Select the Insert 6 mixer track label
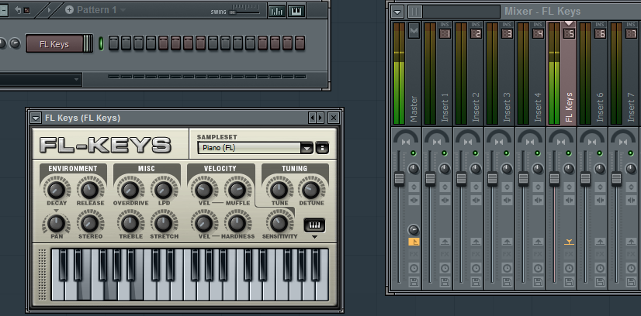The width and height of the screenshot is (641, 316). tap(600, 107)
